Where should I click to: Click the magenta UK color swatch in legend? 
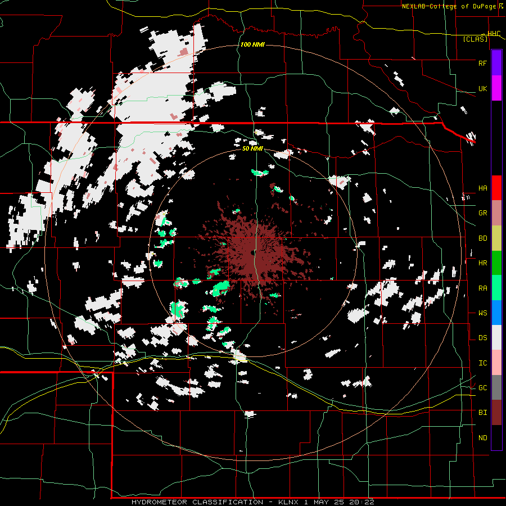pos(496,88)
